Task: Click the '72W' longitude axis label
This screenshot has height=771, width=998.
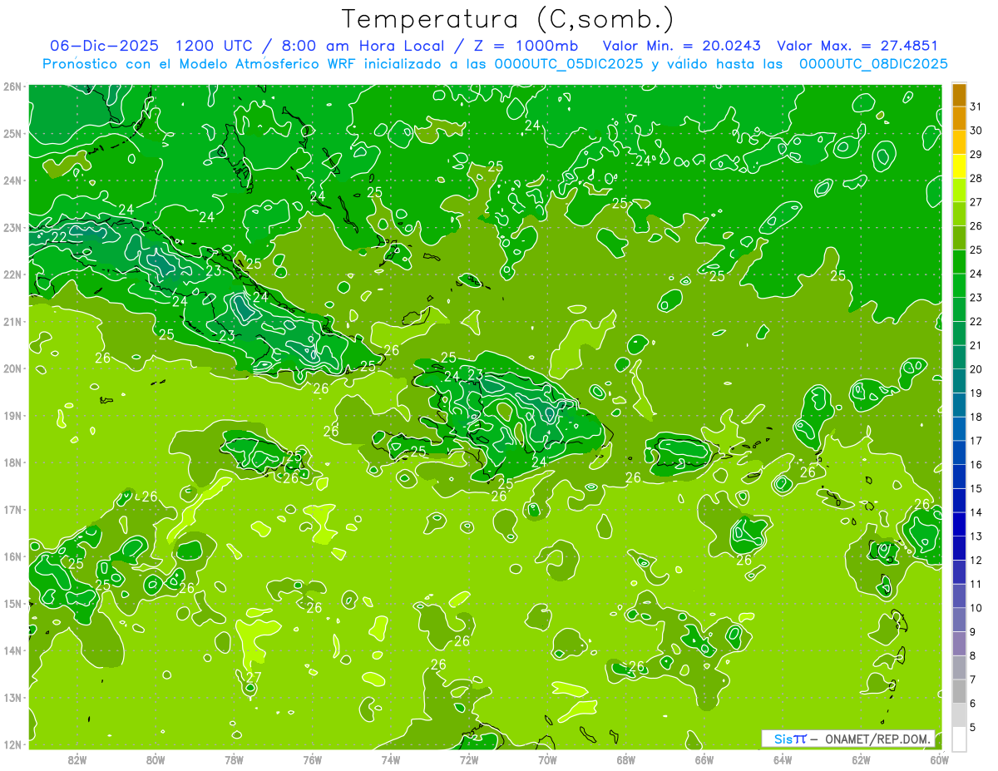Action: (469, 759)
